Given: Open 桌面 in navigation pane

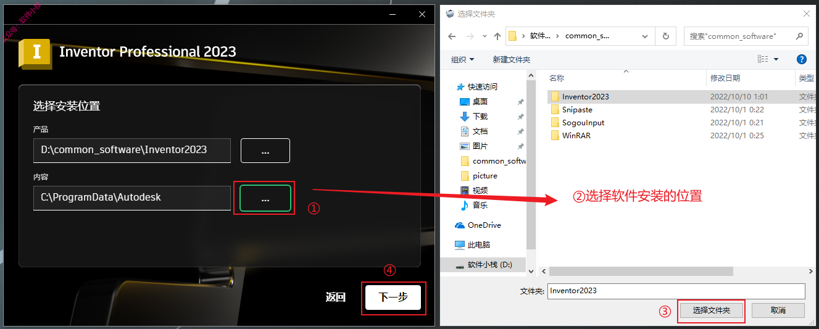Looking at the screenshot, I should click(x=480, y=101).
